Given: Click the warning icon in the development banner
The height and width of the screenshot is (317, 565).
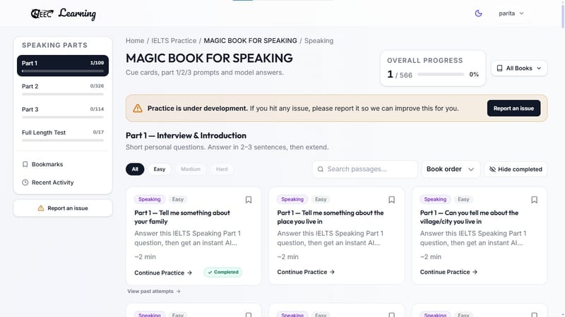Looking at the screenshot, I should click(x=138, y=108).
